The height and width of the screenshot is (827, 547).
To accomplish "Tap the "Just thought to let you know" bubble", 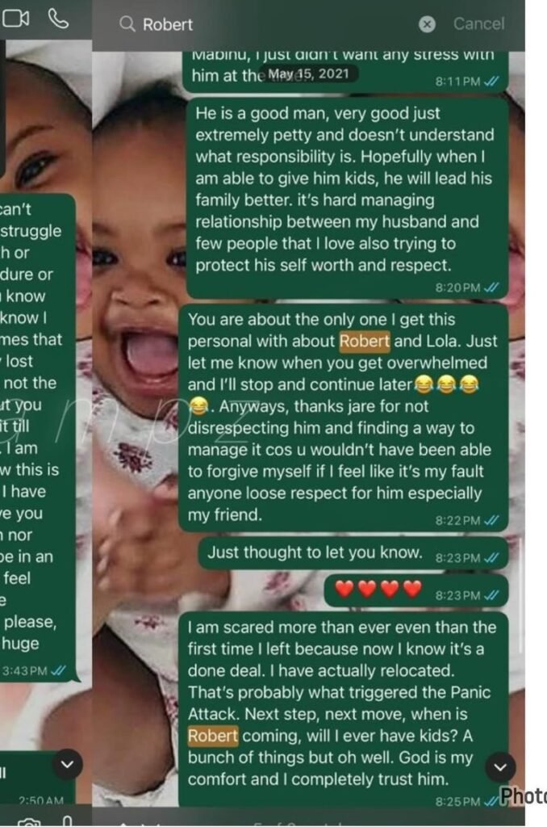I will [x=353, y=554].
